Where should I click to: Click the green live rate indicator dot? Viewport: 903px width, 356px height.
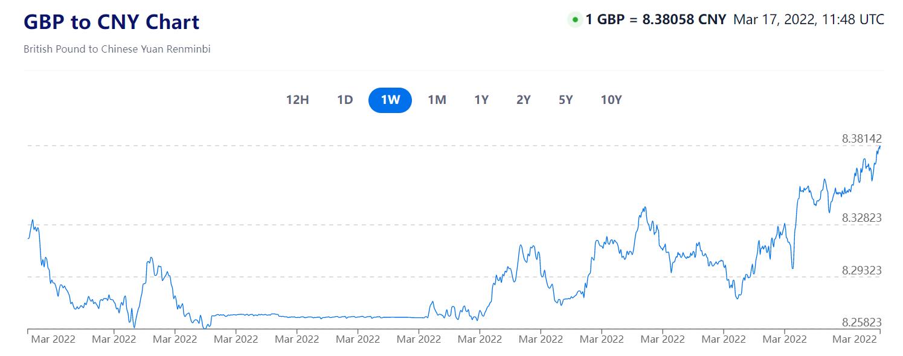(x=575, y=20)
